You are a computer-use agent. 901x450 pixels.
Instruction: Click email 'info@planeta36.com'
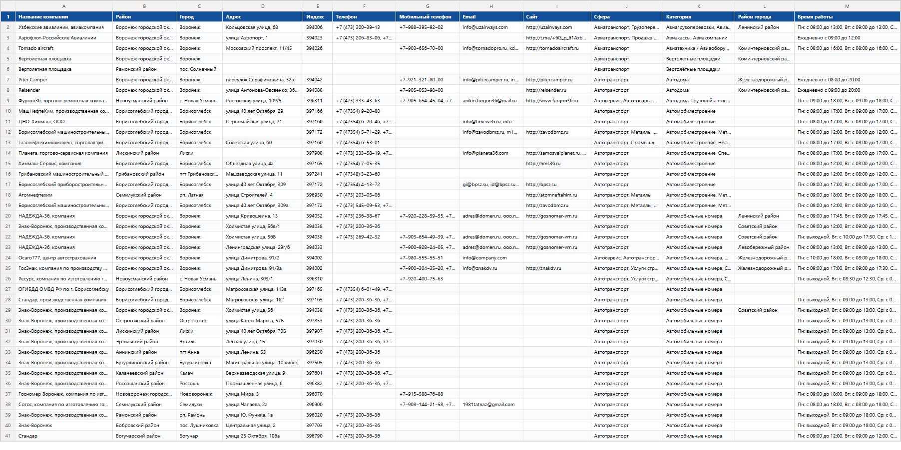click(x=491, y=153)
